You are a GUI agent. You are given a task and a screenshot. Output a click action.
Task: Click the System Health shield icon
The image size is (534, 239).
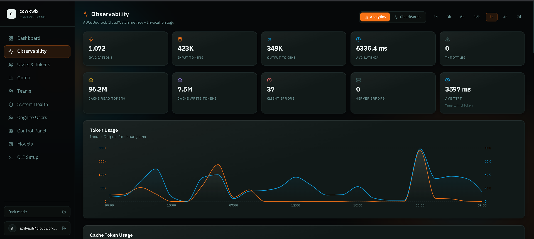click(11, 105)
